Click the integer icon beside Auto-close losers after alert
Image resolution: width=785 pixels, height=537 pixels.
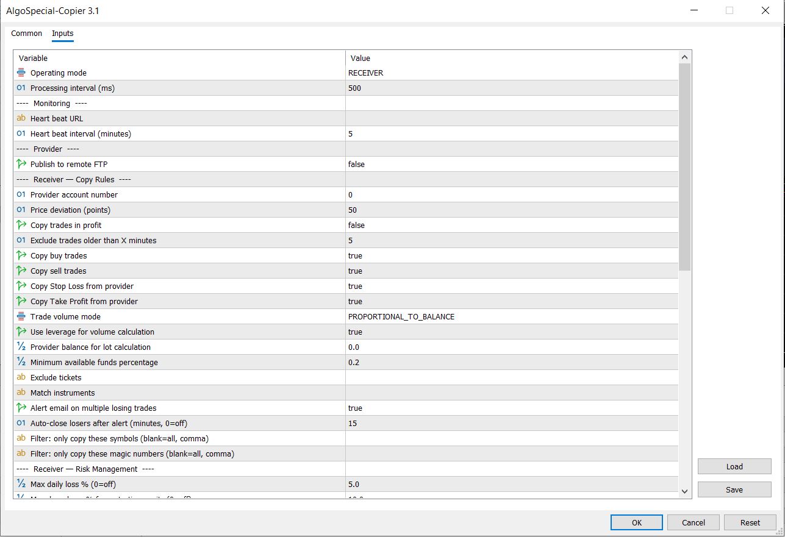(x=21, y=423)
